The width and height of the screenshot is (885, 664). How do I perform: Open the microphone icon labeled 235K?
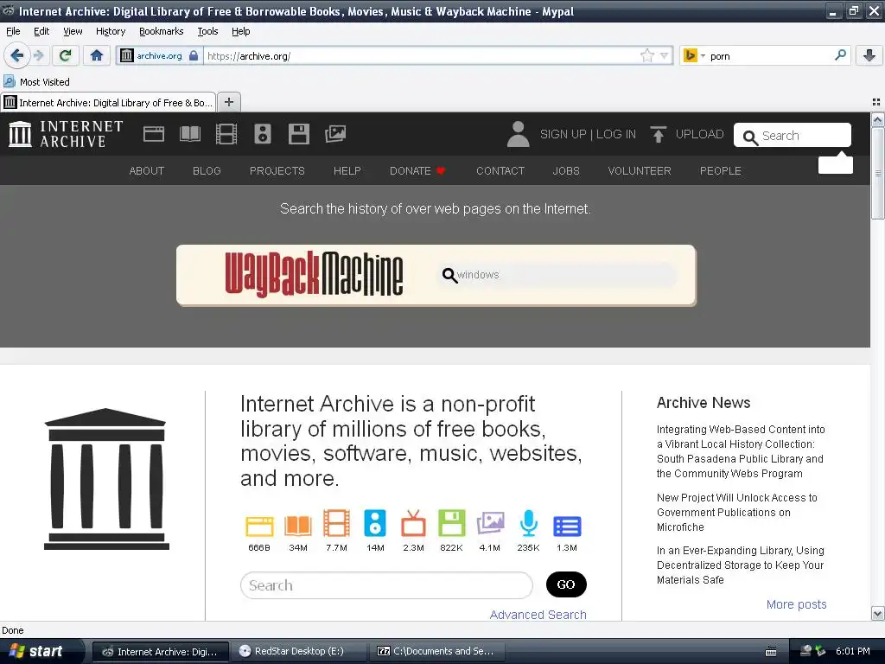528,523
